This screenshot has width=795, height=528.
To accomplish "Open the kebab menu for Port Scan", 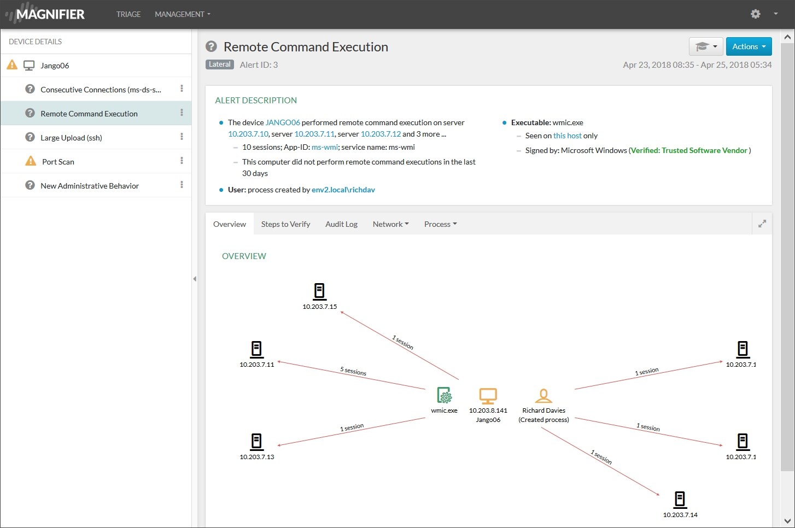I will pos(182,161).
